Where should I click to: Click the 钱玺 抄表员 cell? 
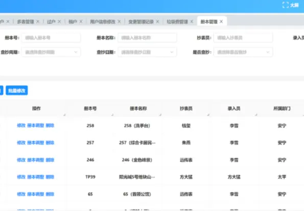tap(186, 126)
